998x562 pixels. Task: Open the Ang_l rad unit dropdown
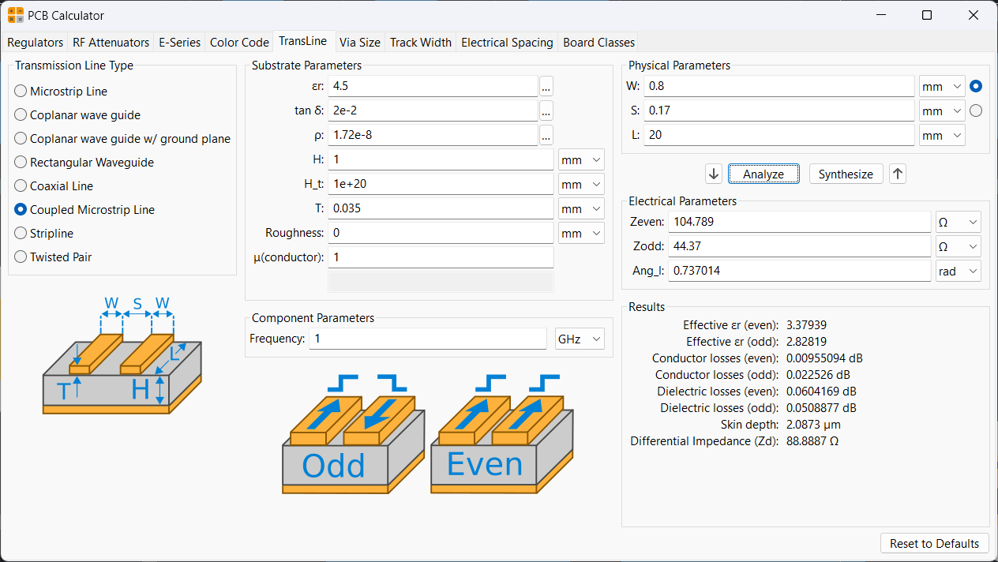(x=958, y=271)
